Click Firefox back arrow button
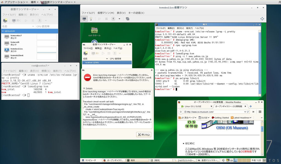281x164 pixels. tap(181, 112)
